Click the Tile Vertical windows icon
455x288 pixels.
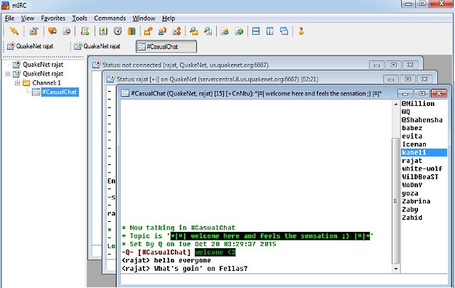270,31
